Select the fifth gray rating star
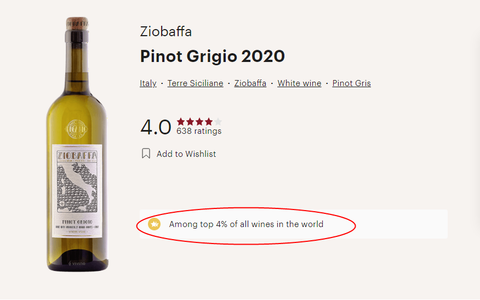480x300 pixels. point(218,122)
